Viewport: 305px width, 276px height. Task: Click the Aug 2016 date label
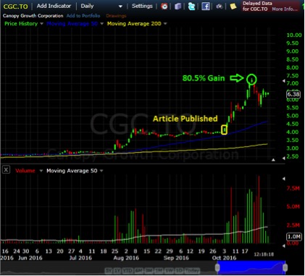(126, 258)
